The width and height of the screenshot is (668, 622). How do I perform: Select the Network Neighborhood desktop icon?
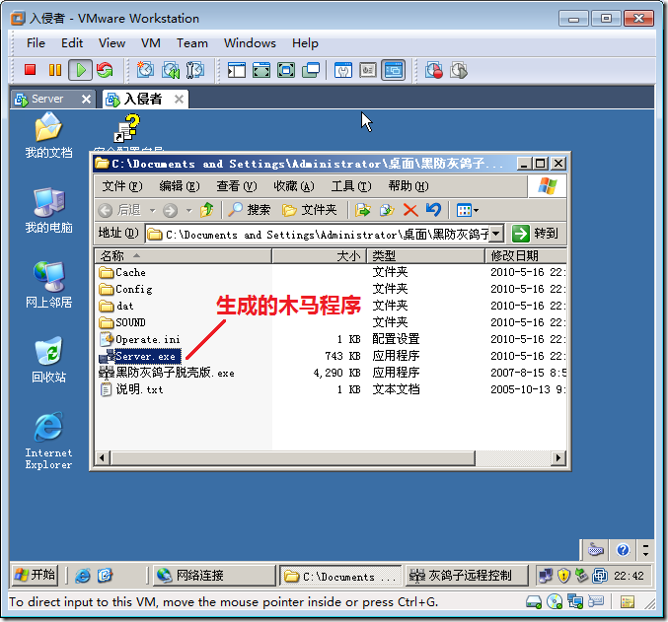coord(48,285)
